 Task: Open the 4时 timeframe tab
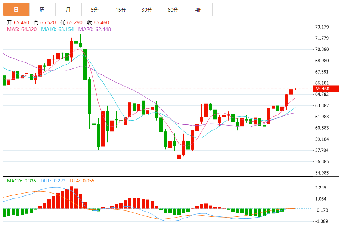[199, 10]
